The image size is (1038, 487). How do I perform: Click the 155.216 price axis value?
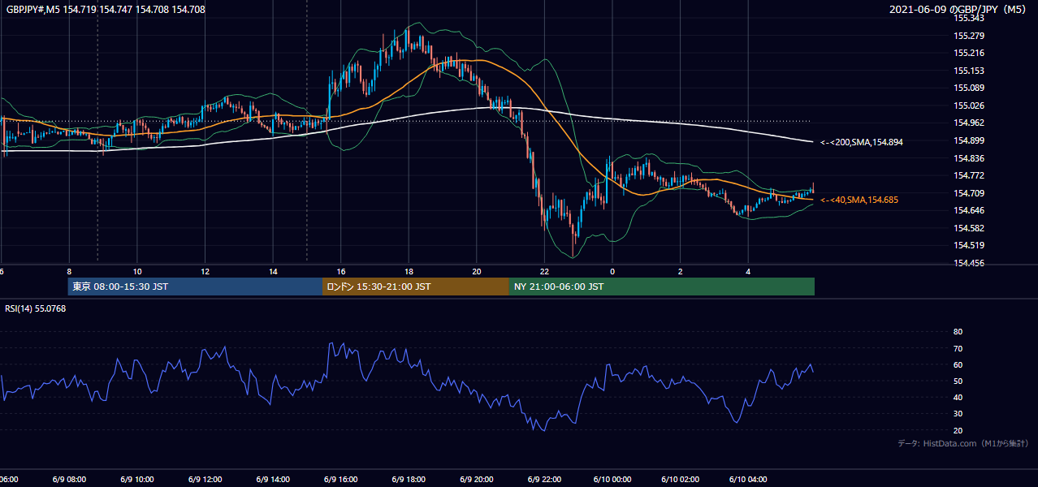tap(969, 53)
